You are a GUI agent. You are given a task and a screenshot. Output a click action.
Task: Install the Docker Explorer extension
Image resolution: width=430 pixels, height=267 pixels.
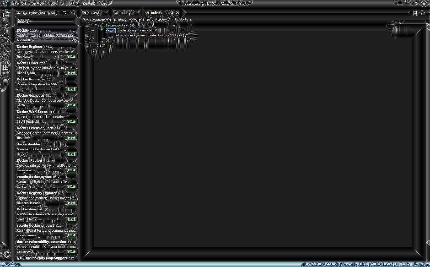[72, 57]
